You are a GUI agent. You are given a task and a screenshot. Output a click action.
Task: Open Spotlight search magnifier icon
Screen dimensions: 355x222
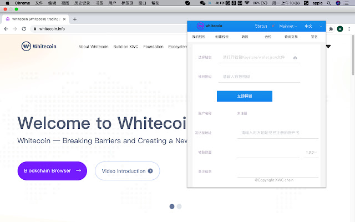click(x=329, y=3)
